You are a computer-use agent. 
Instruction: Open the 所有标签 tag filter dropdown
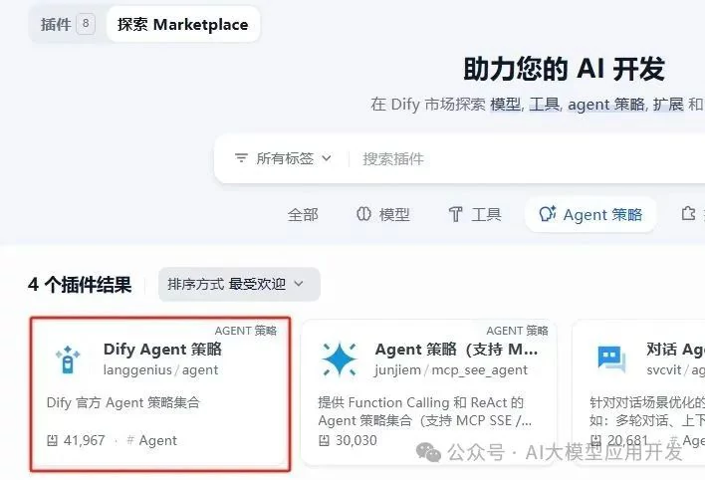(283, 158)
